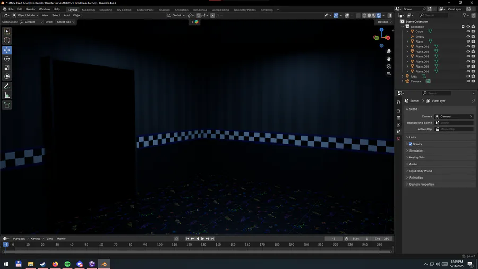Open the viewport Add menu
Image resolution: width=478 pixels, height=269 pixels.
[x=66, y=15]
